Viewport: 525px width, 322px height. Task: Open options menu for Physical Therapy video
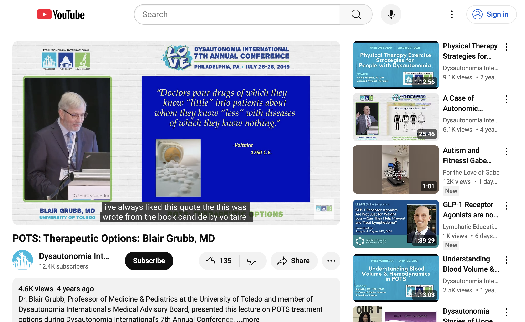click(x=506, y=47)
